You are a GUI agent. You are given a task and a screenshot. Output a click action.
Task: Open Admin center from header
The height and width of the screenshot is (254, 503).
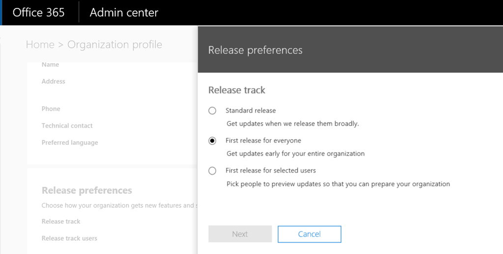click(x=124, y=12)
